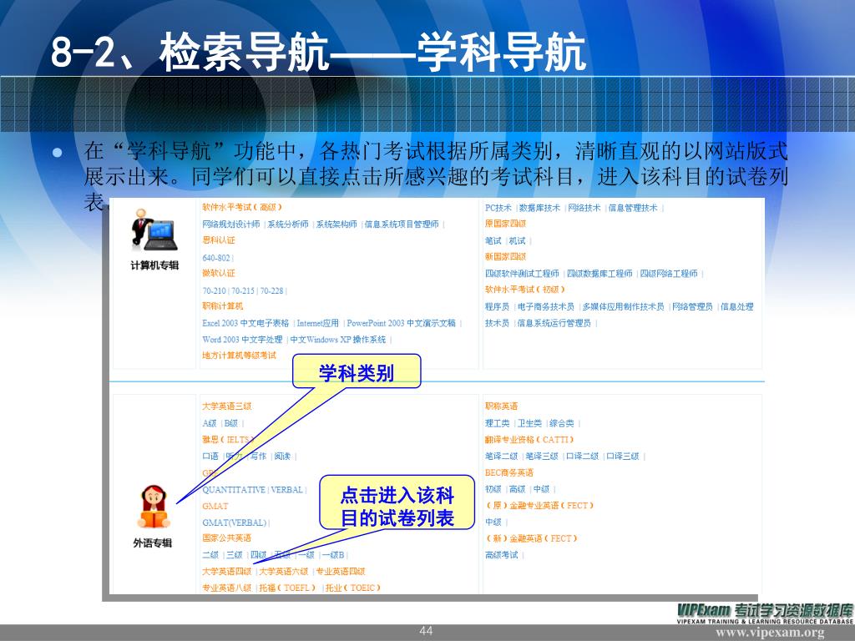Open the PC技术 link

tap(498, 208)
